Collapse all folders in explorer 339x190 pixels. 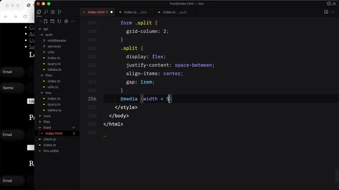66,21
